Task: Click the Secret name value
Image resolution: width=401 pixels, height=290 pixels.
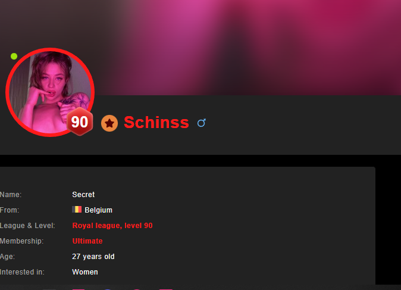Action: pyautogui.click(x=83, y=195)
